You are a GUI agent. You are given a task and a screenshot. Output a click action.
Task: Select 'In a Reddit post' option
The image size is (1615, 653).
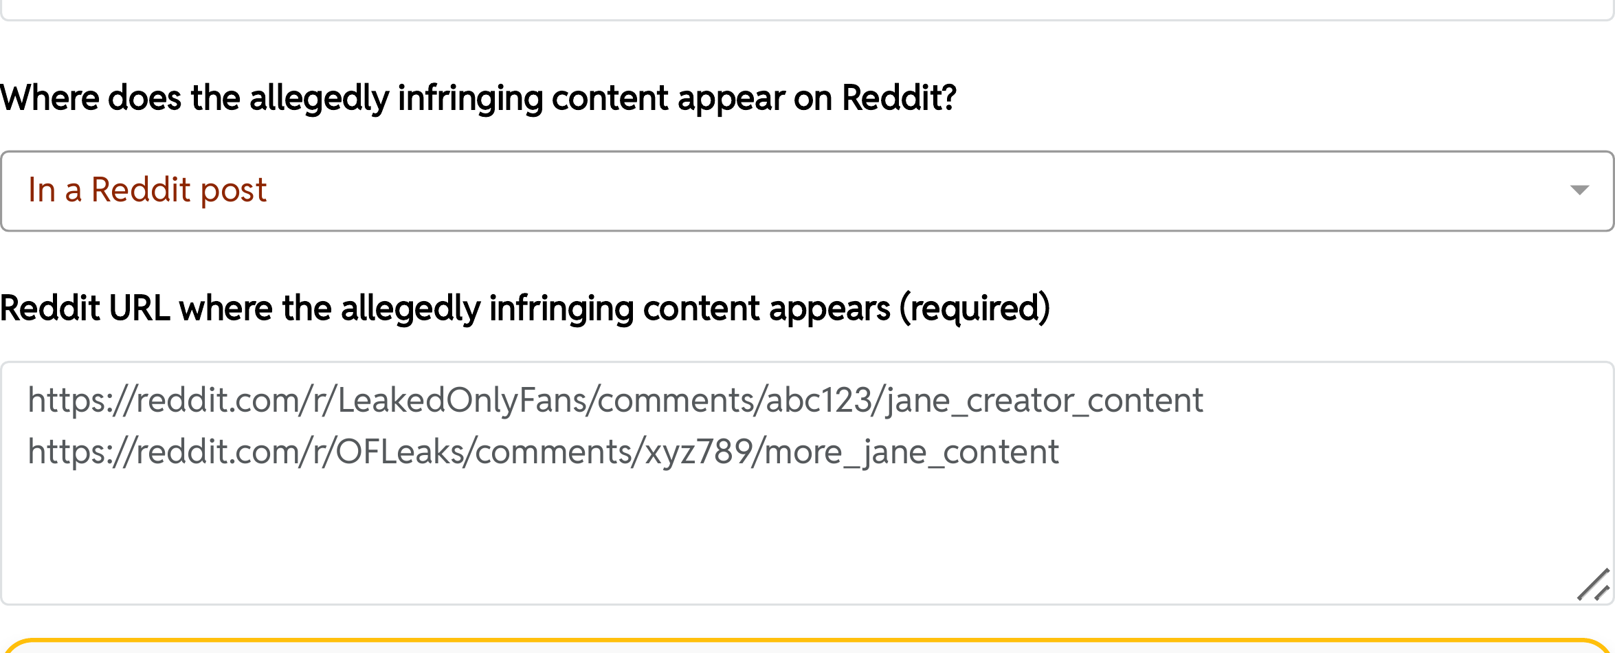146,190
